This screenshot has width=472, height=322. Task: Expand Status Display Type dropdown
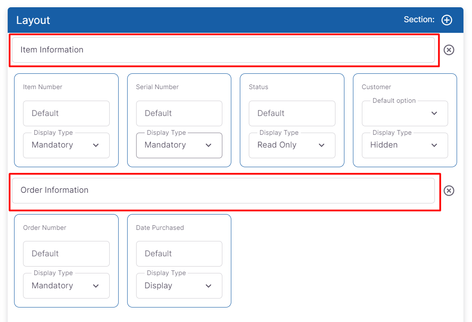(292, 145)
